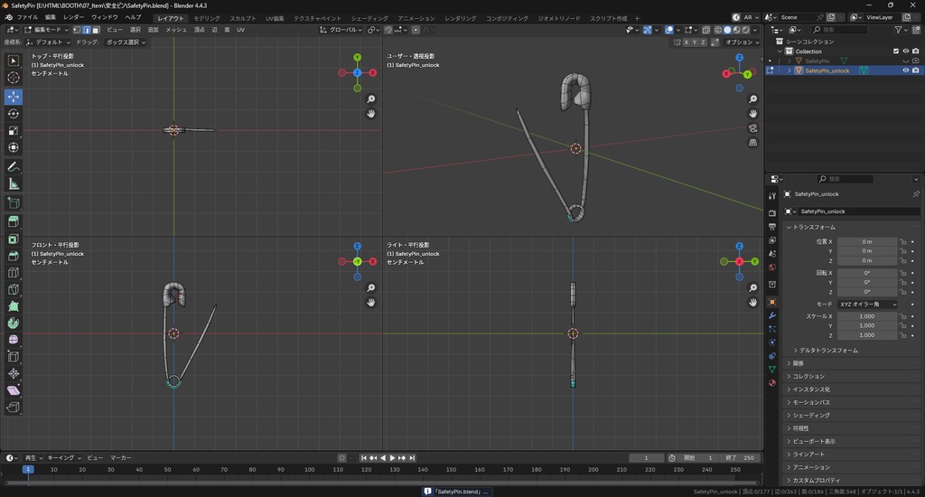
Task: Select the Spin tool
Action: click(x=13, y=323)
